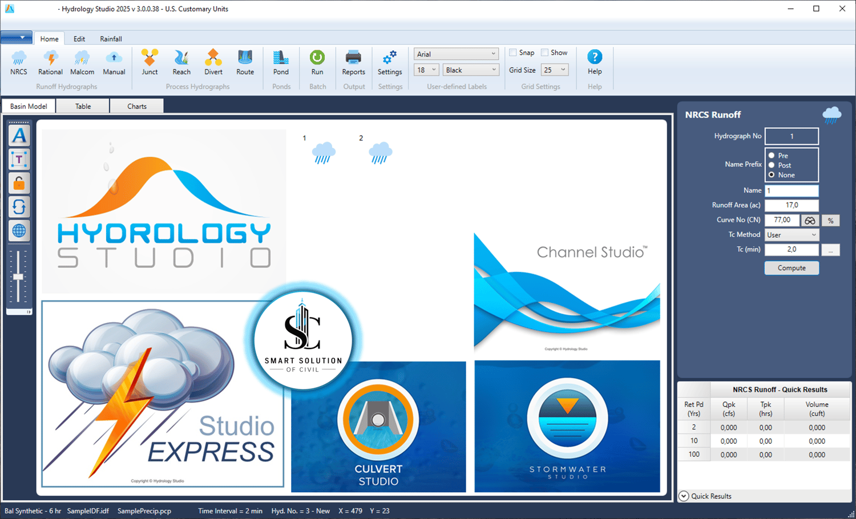This screenshot has width=856, height=519.
Task: Click the refresh arrows icon in side toolbar
Action: 19,207
